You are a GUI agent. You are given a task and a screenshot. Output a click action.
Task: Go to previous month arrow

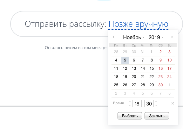113,37
